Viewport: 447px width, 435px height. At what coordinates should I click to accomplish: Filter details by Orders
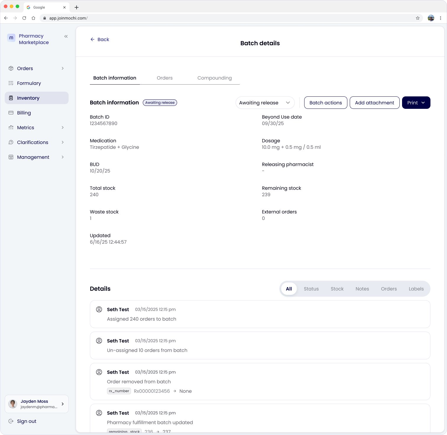[389, 289]
